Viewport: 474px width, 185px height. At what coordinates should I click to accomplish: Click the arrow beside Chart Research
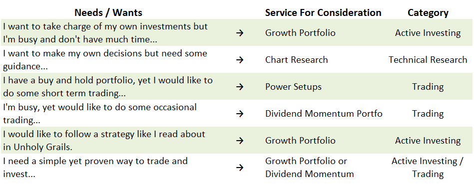point(240,60)
